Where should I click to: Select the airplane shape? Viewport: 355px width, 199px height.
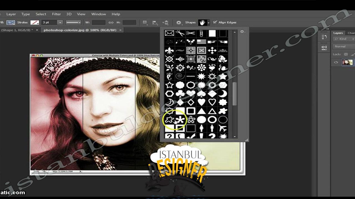click(223, 128)
